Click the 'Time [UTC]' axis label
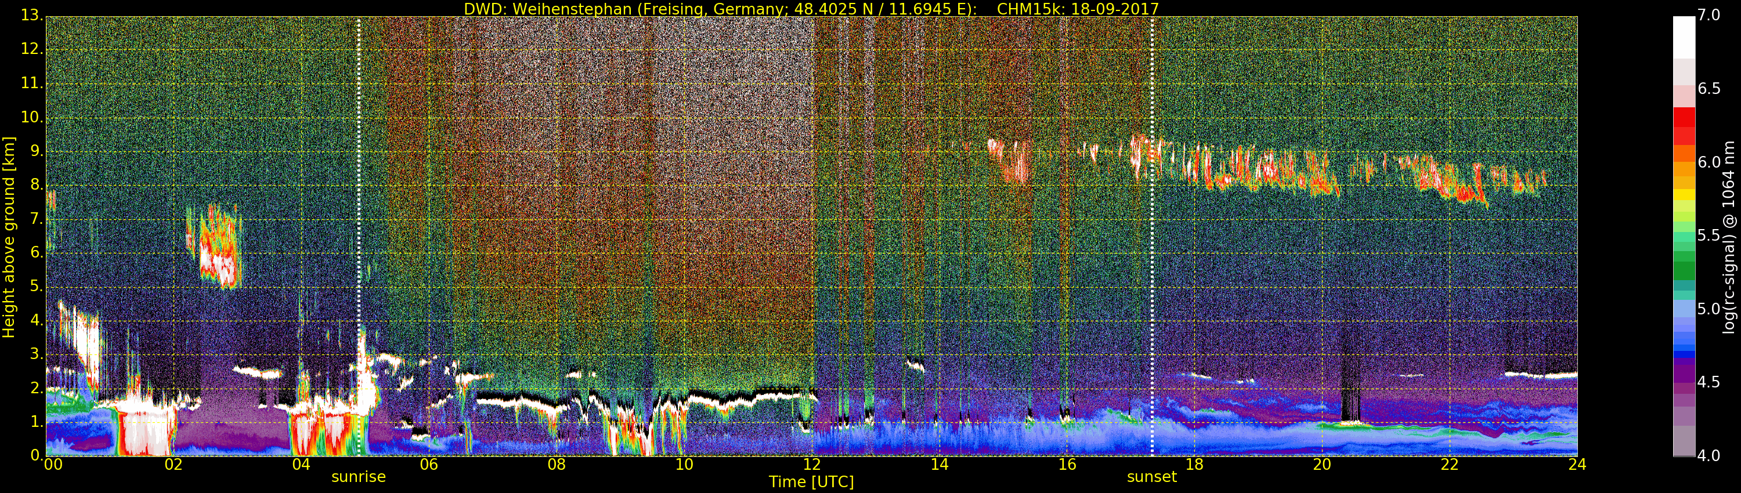 click(x=811, y=482)
